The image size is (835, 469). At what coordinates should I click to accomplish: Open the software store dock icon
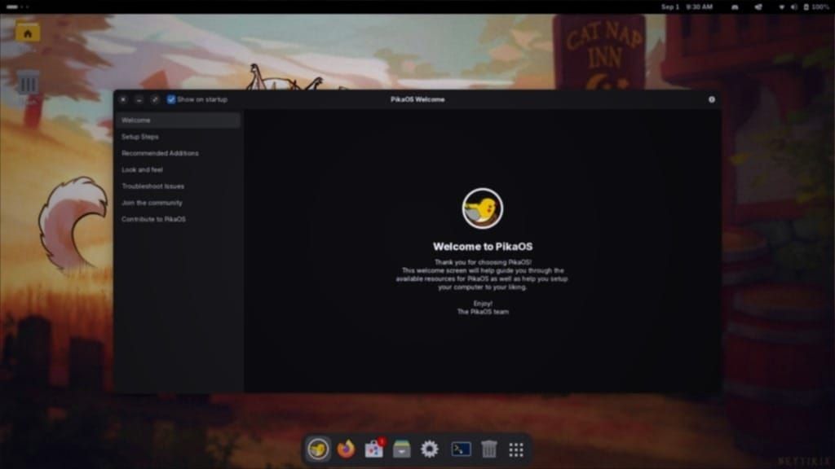[x=374, y=449]
